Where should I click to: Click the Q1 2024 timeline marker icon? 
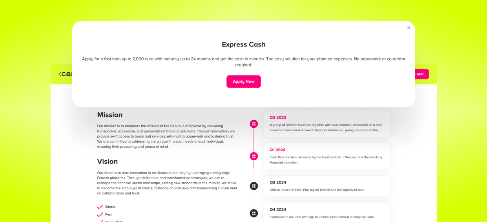click(x=254, y=156)
